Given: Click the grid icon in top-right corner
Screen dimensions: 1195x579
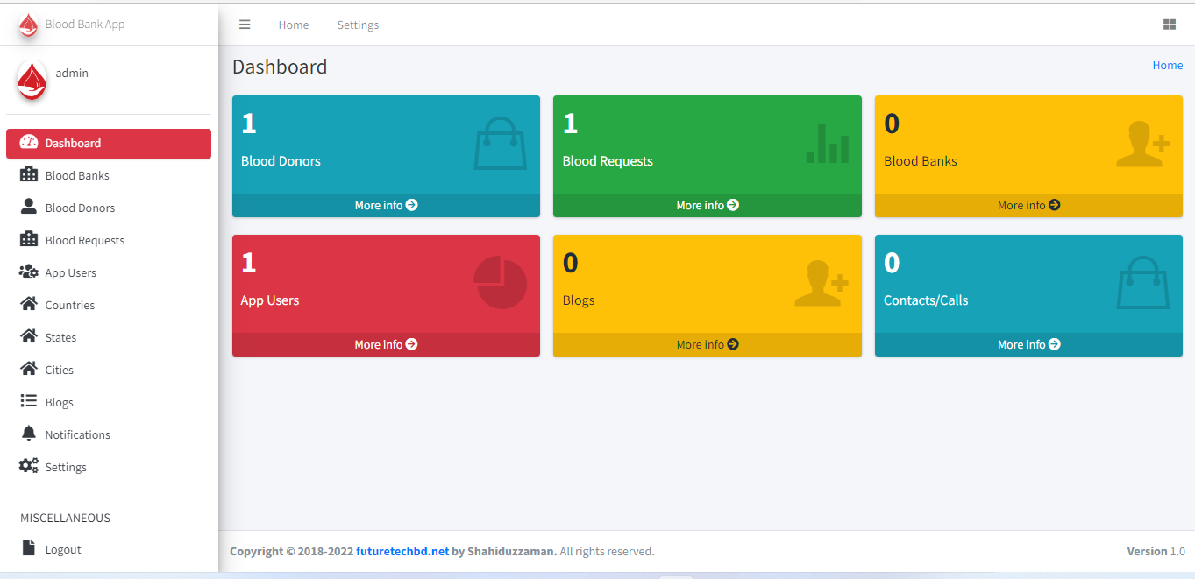Looking at the screenshot, I should pyautogui.click(x=1170, y=25).
